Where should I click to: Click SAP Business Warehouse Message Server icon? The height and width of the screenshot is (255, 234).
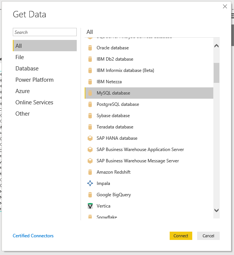pyautogui.click(x=90, y=161)
